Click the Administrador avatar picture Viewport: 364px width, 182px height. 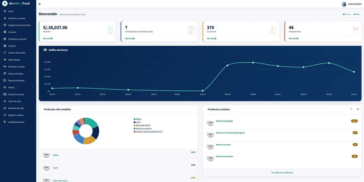tap(344, 4)
